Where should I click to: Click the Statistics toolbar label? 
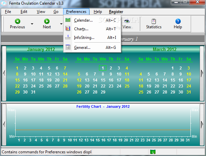point(154,27)
